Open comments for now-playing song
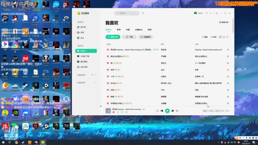 coord(126,112)
